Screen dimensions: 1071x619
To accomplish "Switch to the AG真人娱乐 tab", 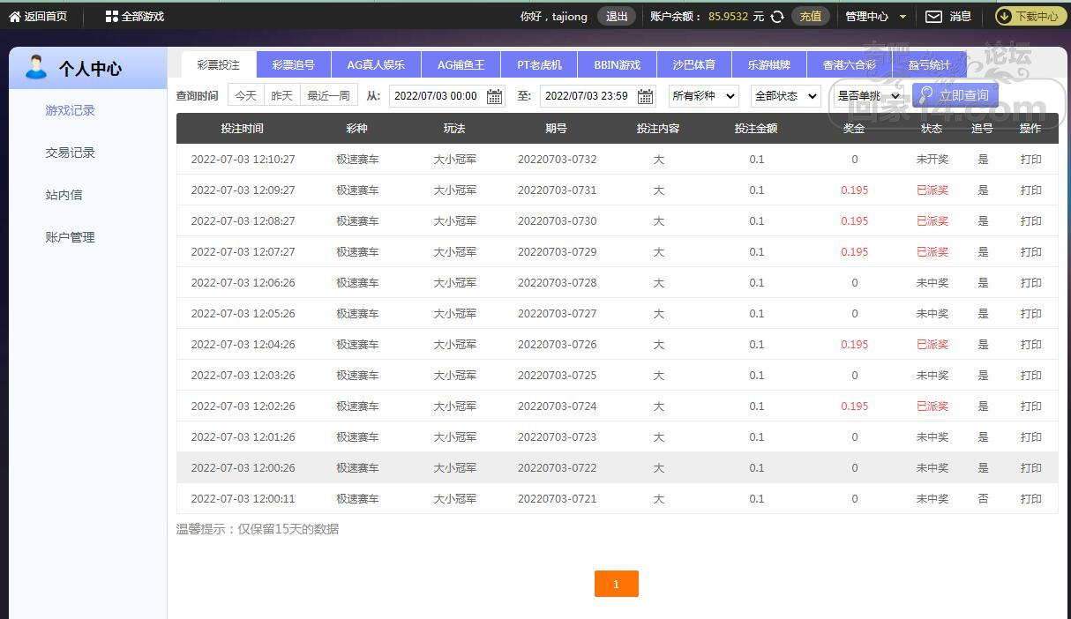I will [376, 65].
